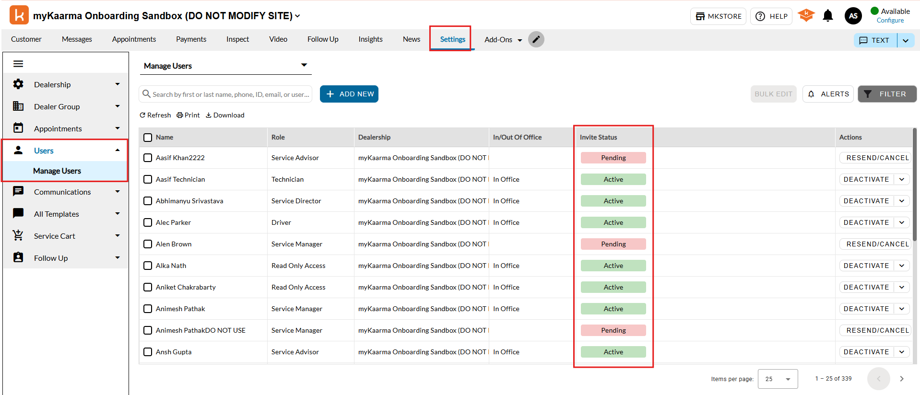Click the Service Cart shopping cart icon
Viewport: 920px width, 395px height.
[18, 235]
